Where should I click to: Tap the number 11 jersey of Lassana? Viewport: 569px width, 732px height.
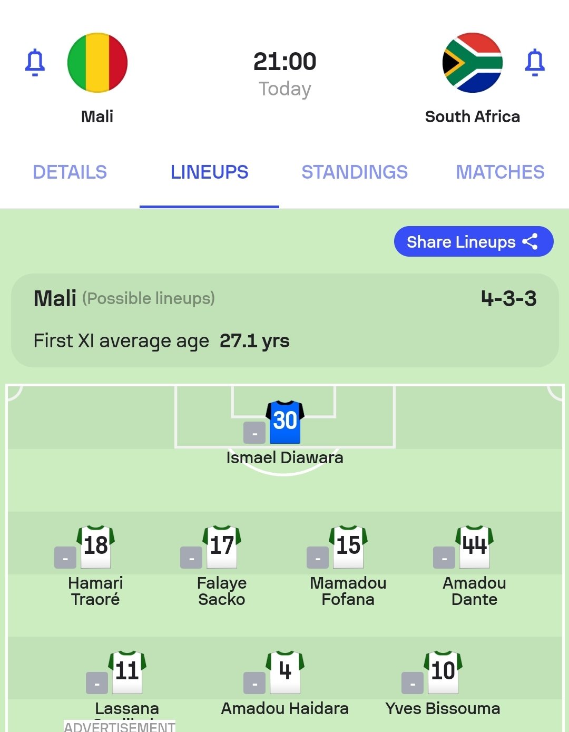tap(127, 672)
